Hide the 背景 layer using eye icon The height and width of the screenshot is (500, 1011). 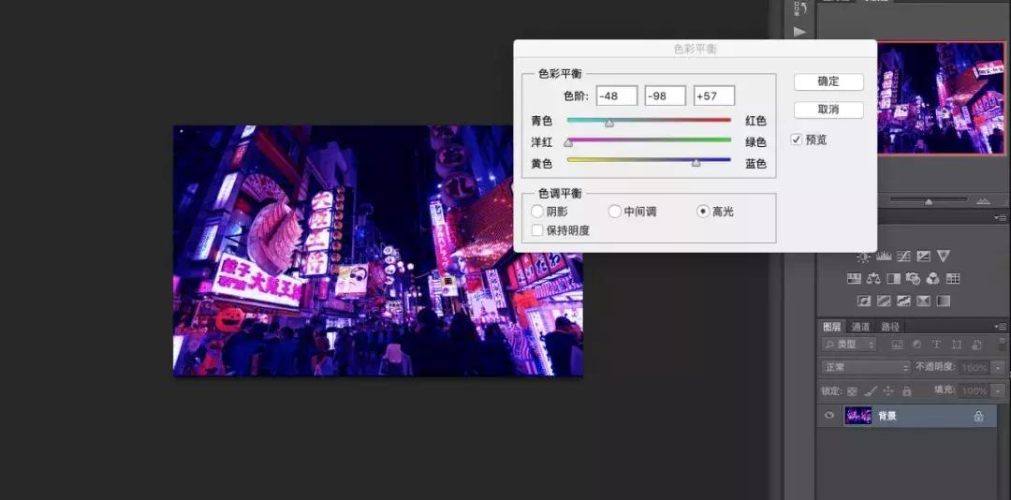click(828, 416)
